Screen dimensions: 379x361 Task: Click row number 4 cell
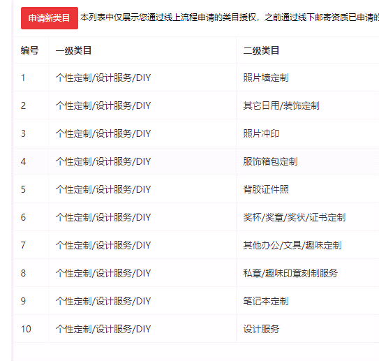pyautogui.click(x=23, y=161)
